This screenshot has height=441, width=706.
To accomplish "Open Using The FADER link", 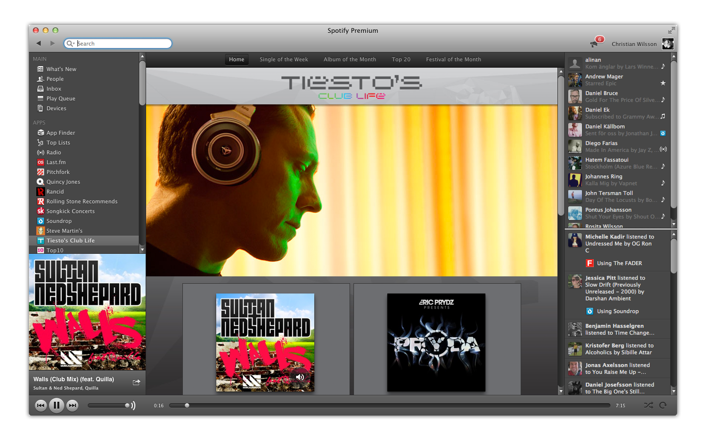I will click(x=614, y=263).
